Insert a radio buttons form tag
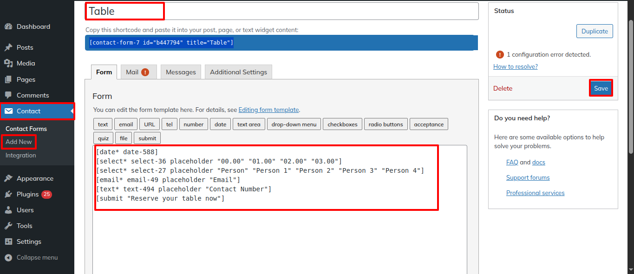634x274 pixels. point(386,124)
